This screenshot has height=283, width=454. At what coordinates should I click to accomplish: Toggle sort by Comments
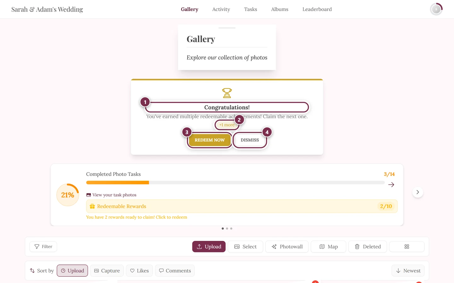175,270
